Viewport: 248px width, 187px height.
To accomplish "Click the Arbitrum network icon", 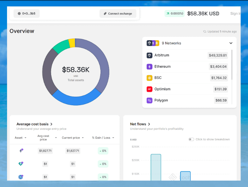I will [x=150, y=55].
